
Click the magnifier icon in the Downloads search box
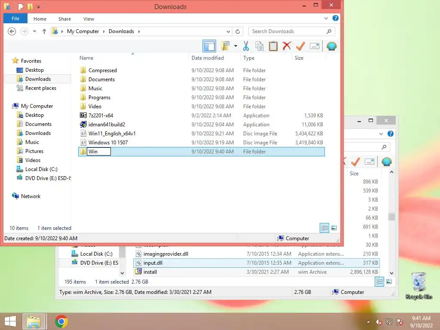(x=329, y=31)
